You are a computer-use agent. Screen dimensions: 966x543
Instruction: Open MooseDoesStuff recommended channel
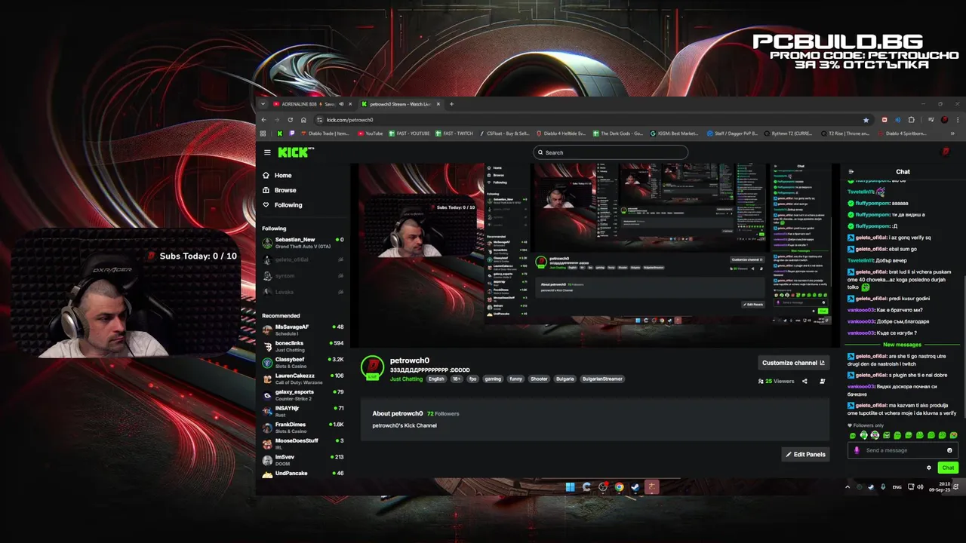(303, 443)
